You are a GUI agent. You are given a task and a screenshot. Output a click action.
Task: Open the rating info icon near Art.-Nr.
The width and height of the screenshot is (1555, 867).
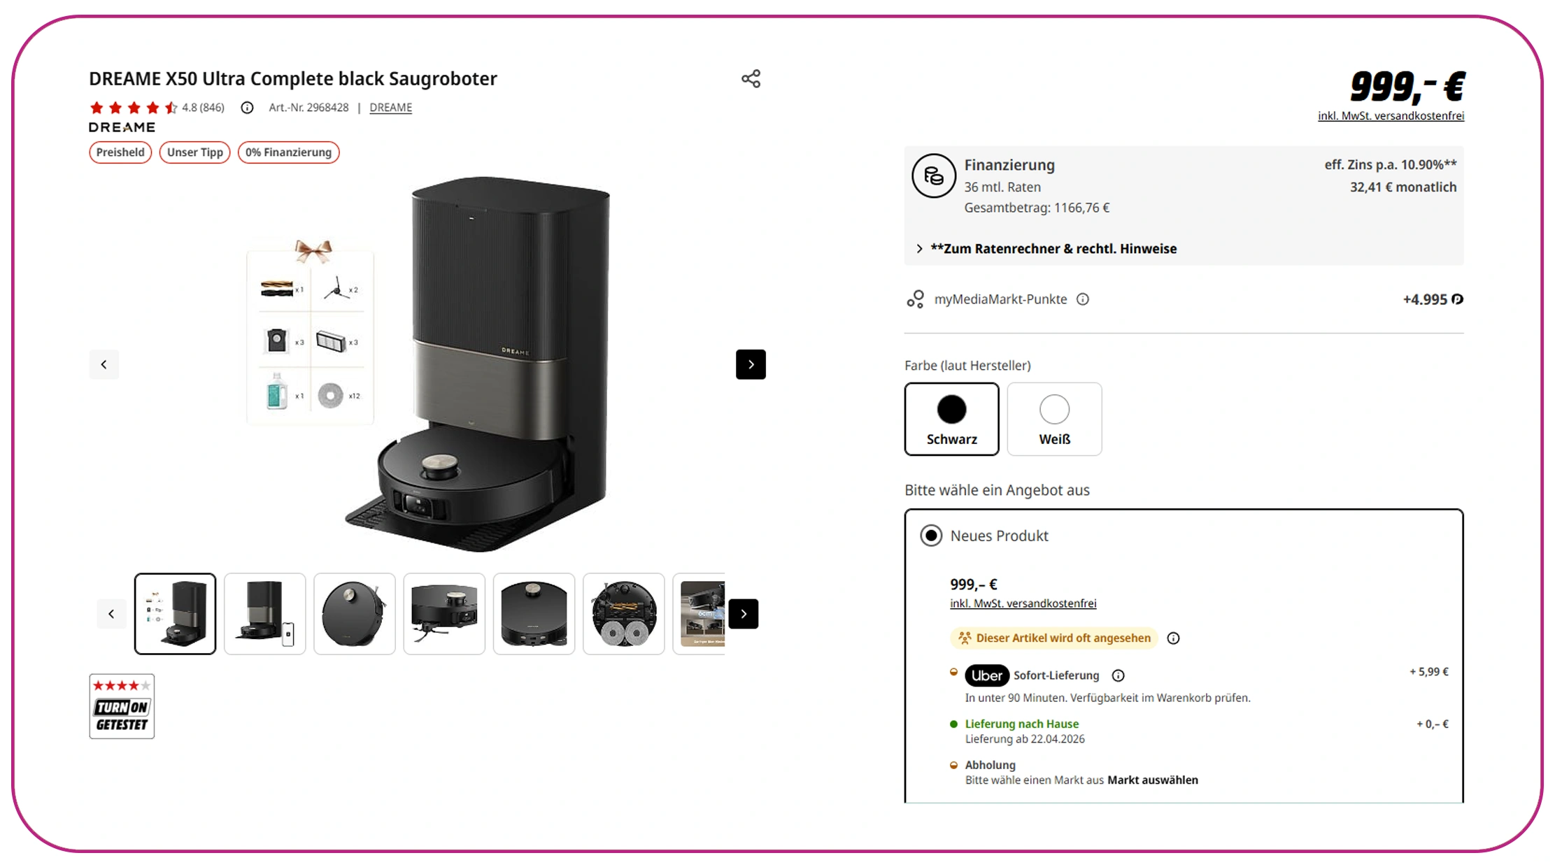(247, 108)
